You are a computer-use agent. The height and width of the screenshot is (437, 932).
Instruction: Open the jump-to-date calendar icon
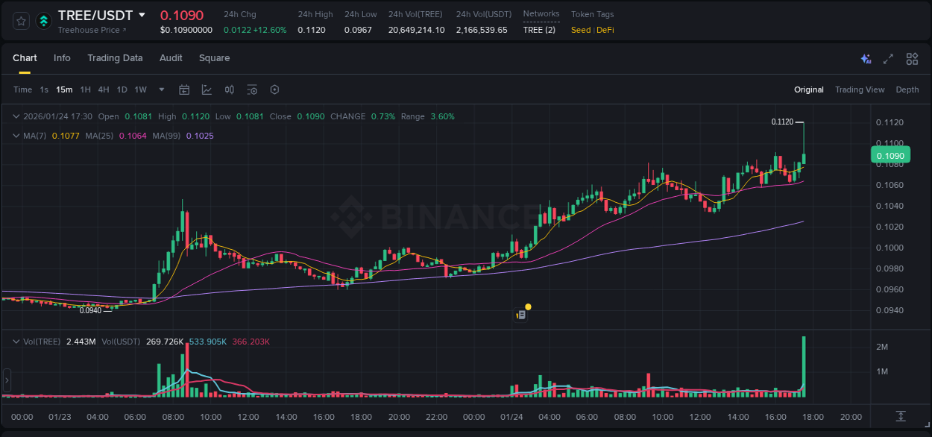(184, 89)
